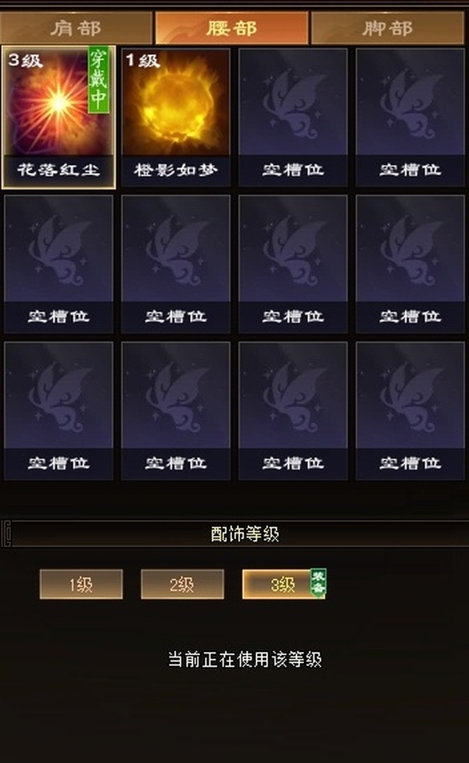469x763 pixels.
Task: Select the 花落红尘 level 3 accessory icon
Action: tap(59, 117)
